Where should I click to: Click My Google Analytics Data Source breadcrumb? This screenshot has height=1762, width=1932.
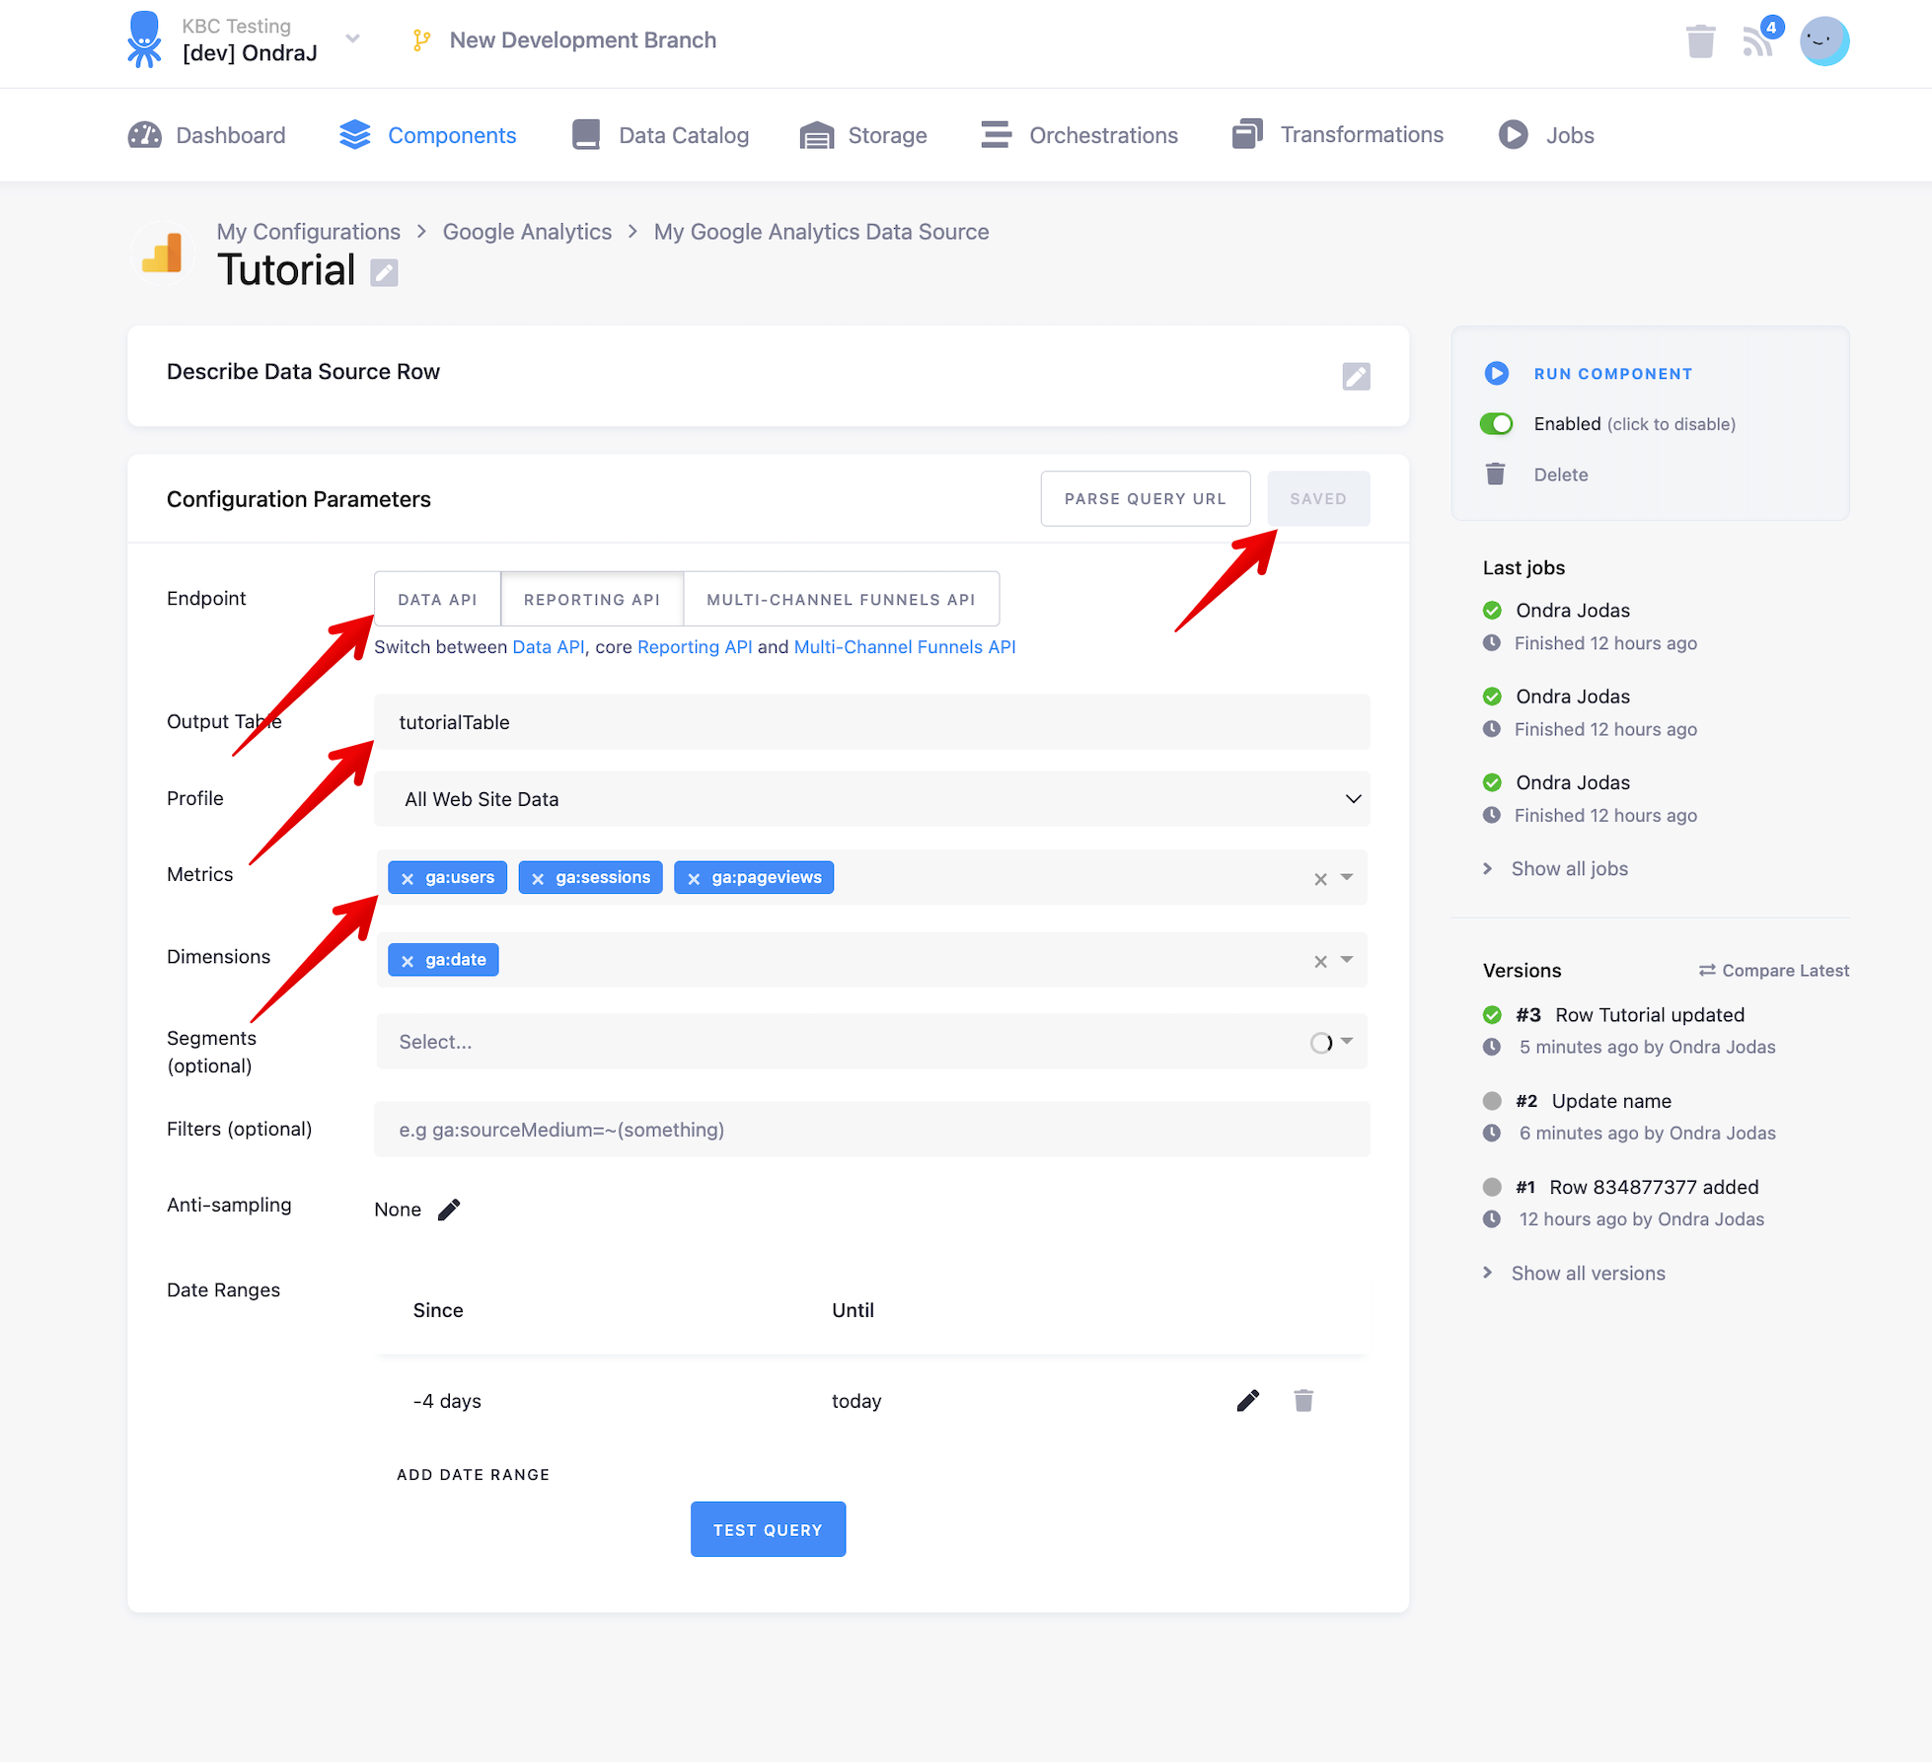[821, 232]
